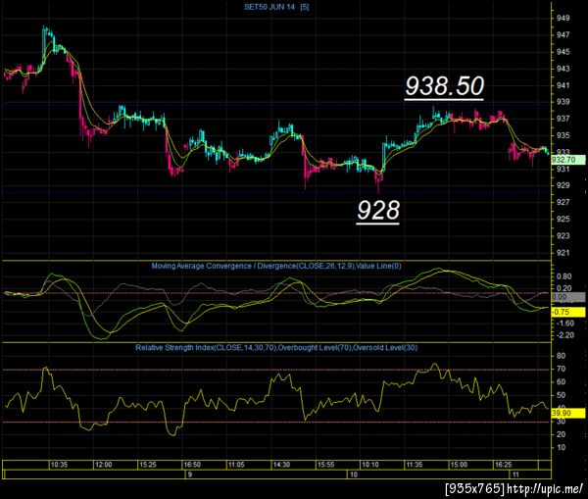Click the 923 price axis label
The image size is (588, 499).
(563, 236)
